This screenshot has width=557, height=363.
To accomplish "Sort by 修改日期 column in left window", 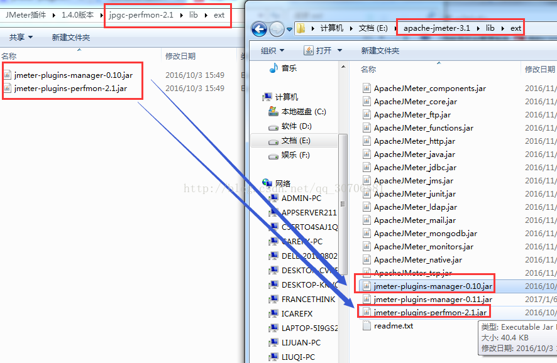I will pos(180,56).
